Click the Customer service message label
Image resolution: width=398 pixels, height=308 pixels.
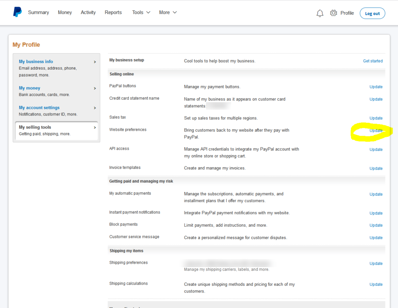click(134, 237)
